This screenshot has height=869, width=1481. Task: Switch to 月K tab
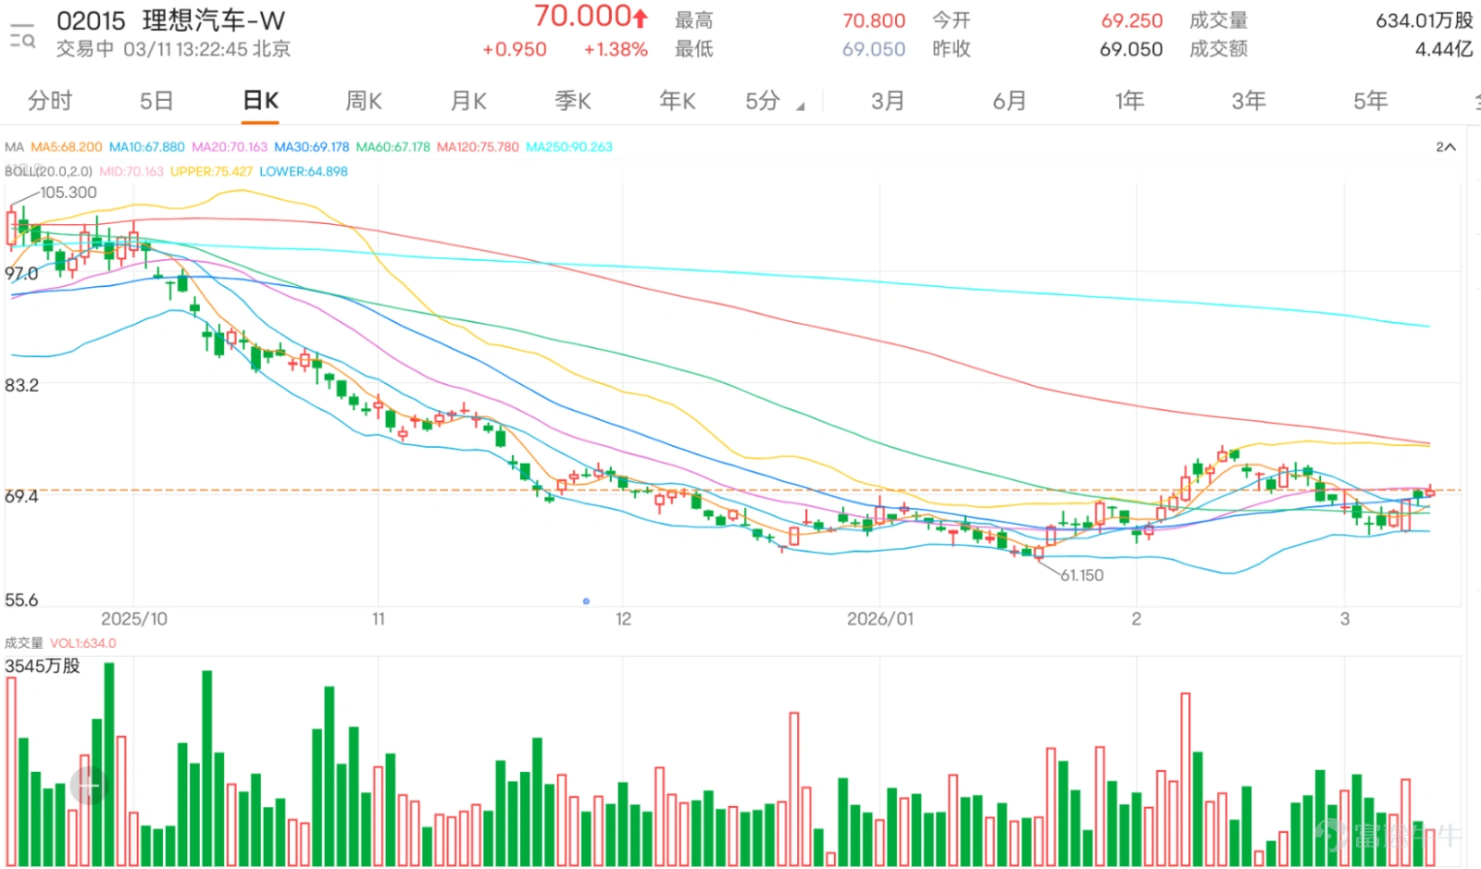pyautogui.click(x=468, y=101)
